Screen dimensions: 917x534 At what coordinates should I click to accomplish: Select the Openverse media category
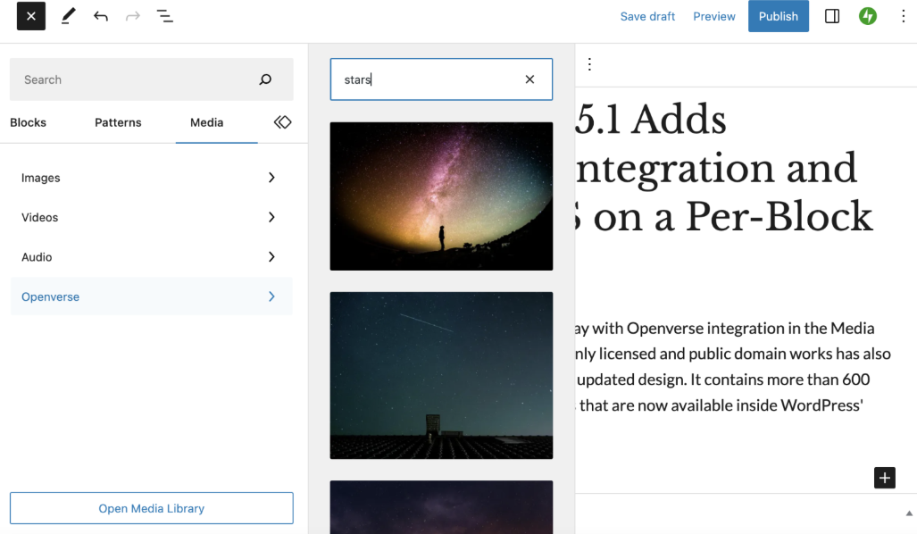tap(50, 296)
